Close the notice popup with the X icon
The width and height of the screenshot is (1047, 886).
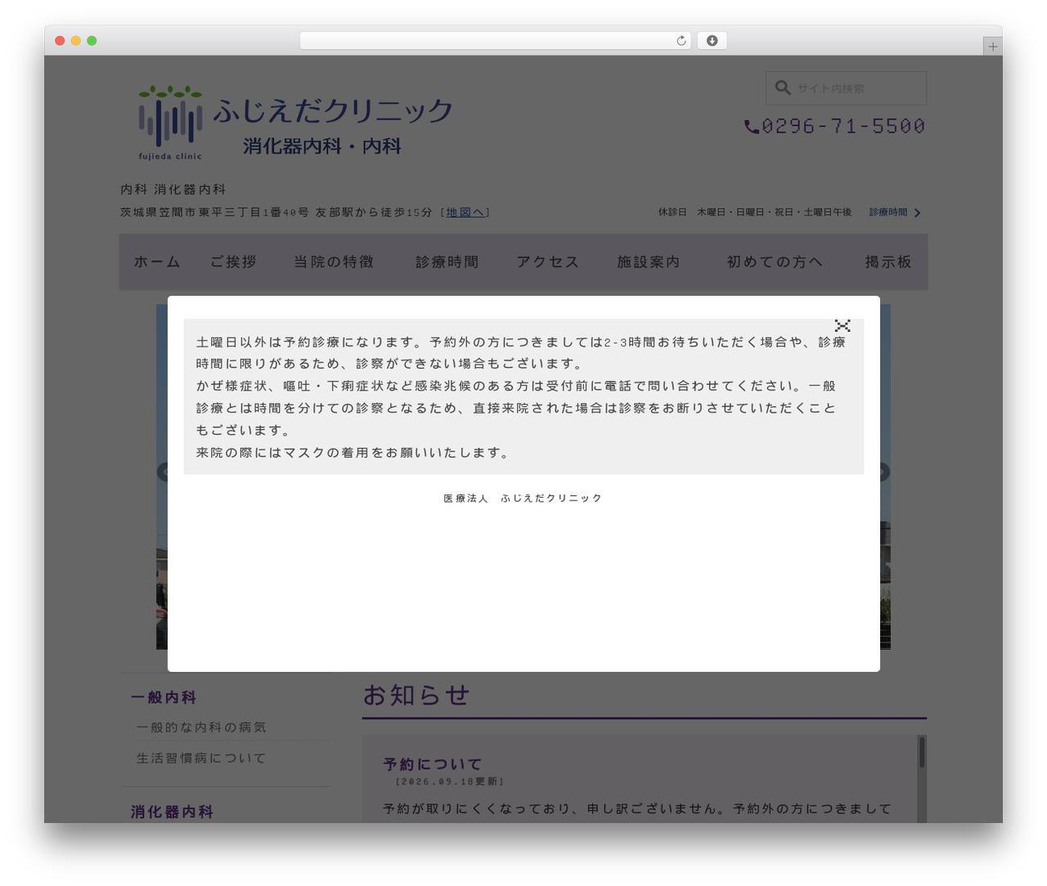843,325
